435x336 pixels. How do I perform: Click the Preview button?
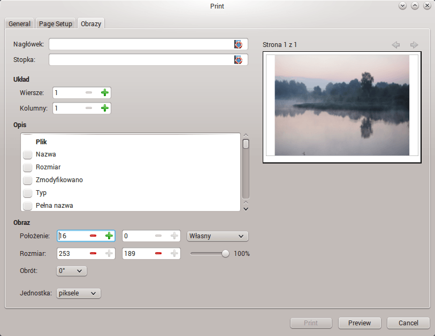click(x=360, y=323)
